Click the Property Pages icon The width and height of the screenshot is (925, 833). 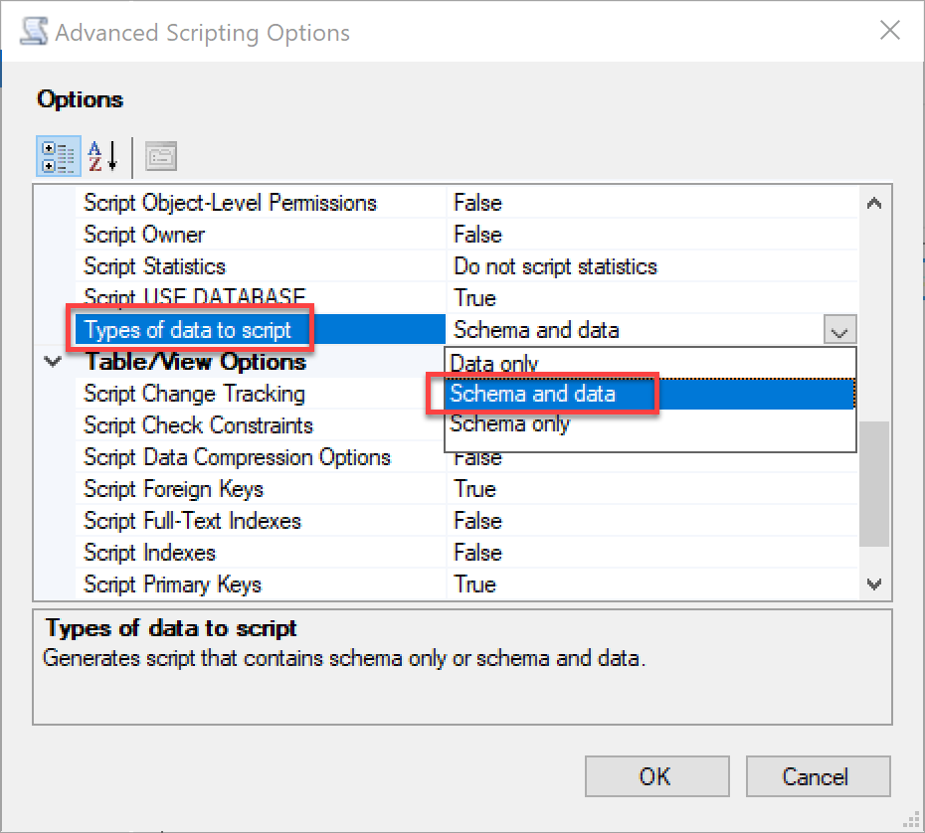[x=161, y=156]
